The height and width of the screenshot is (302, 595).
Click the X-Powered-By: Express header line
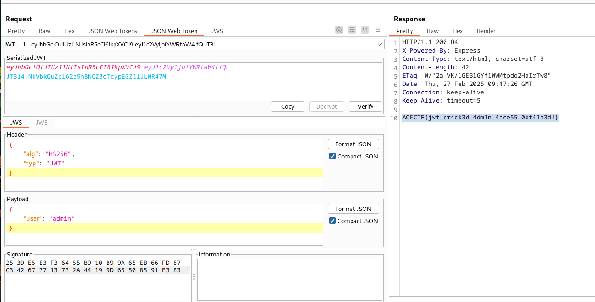point(441,51)
